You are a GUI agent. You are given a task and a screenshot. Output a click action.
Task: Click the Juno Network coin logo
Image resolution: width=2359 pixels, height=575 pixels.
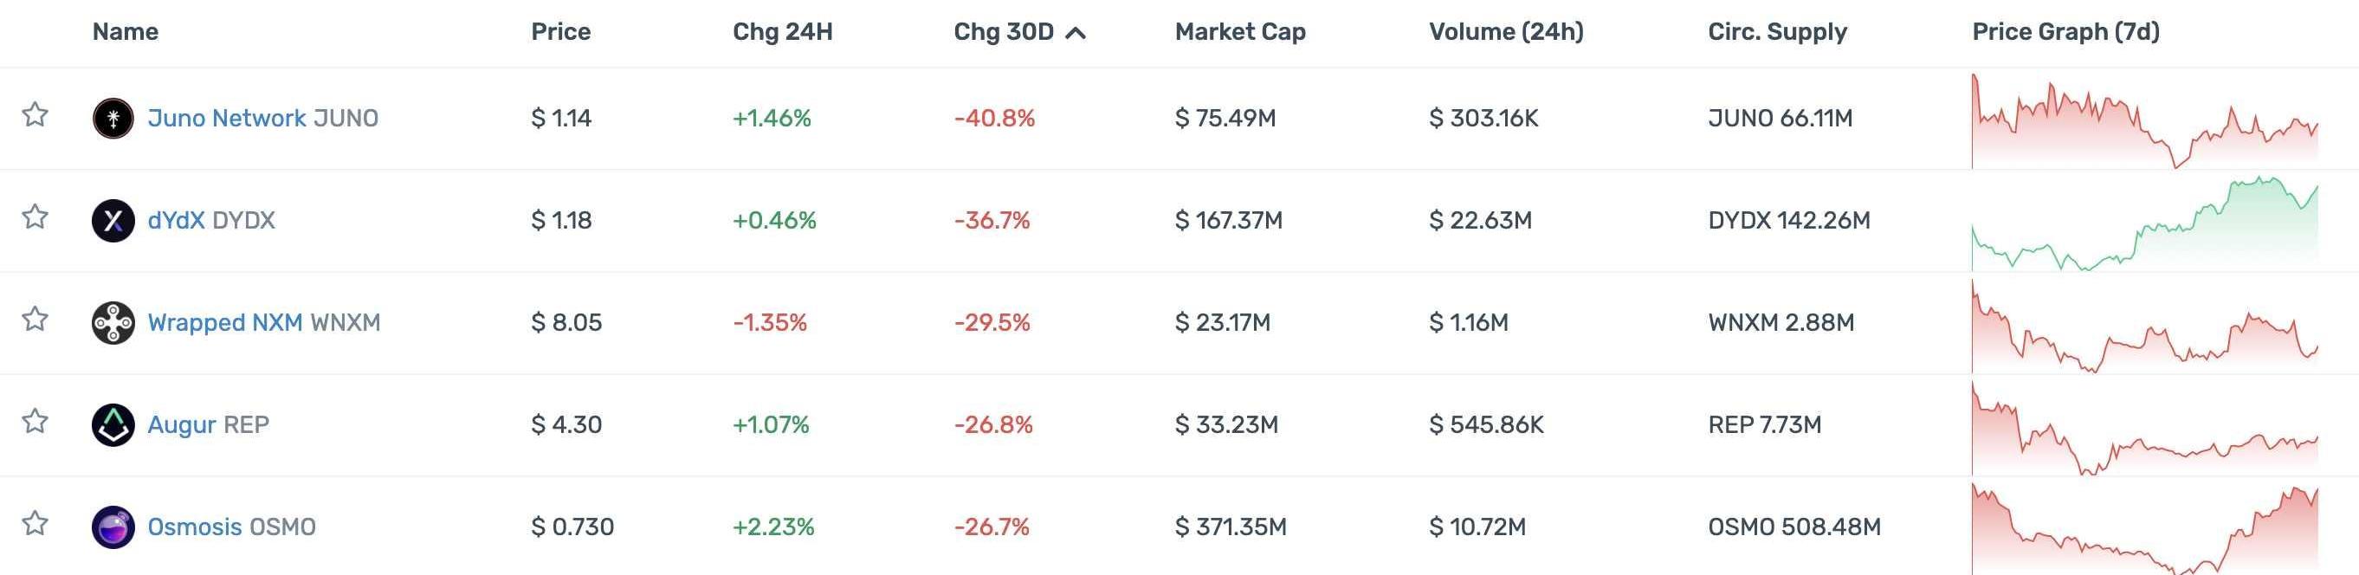pyautogui.click(x=113, y=118)
